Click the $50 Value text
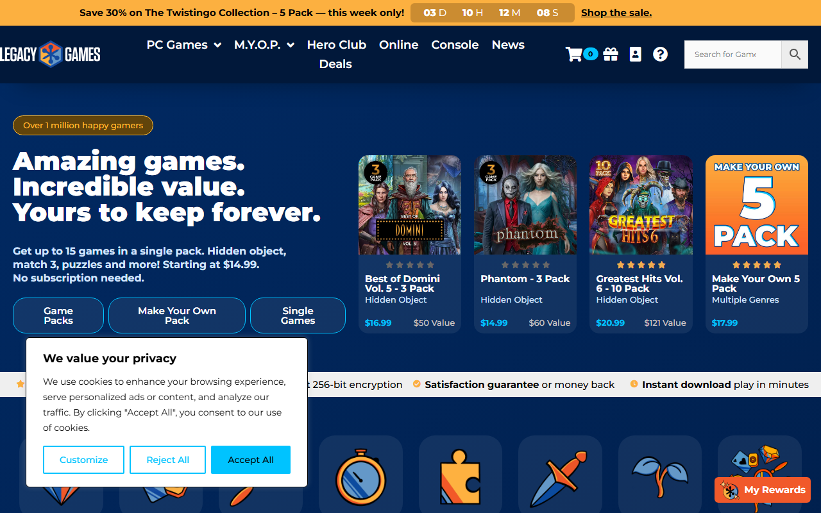Screen dimensions: 821x513 coord(434,323)
